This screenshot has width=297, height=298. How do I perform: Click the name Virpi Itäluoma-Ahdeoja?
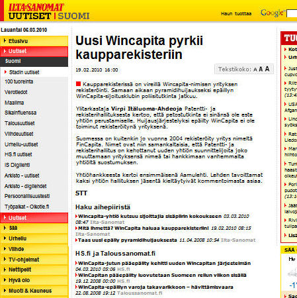[x=146, y=109]
